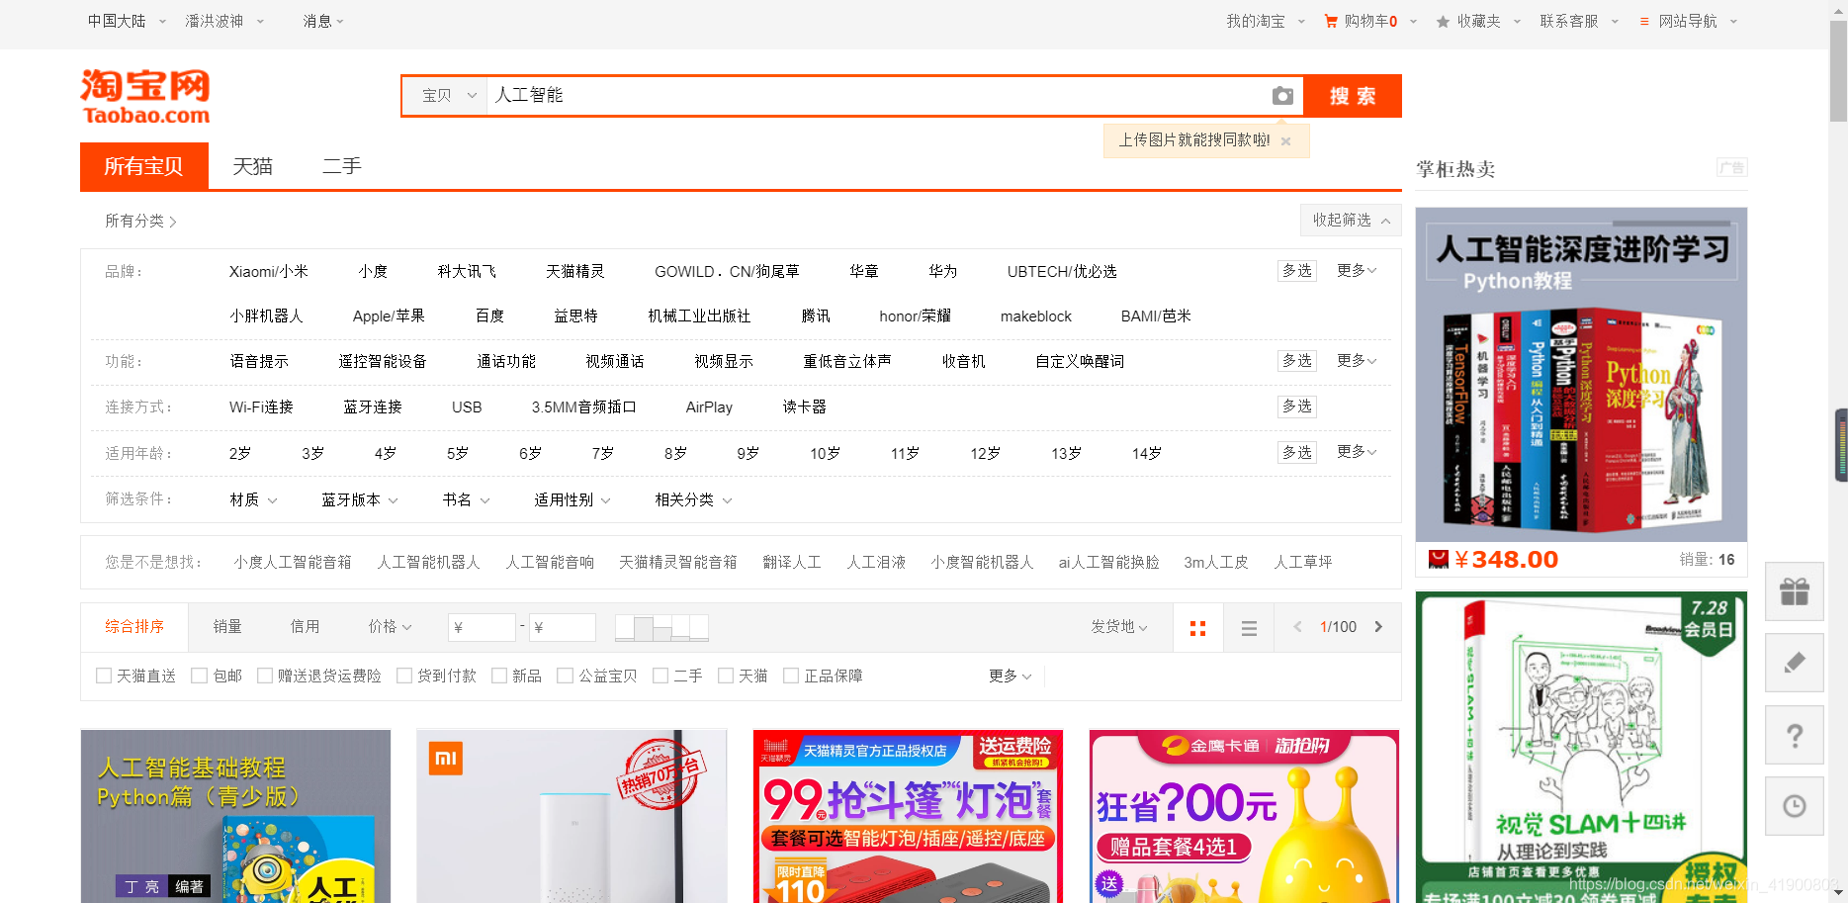Open 所有分类 categories link
Screen dimensions: 1848x903
[140, 221]
